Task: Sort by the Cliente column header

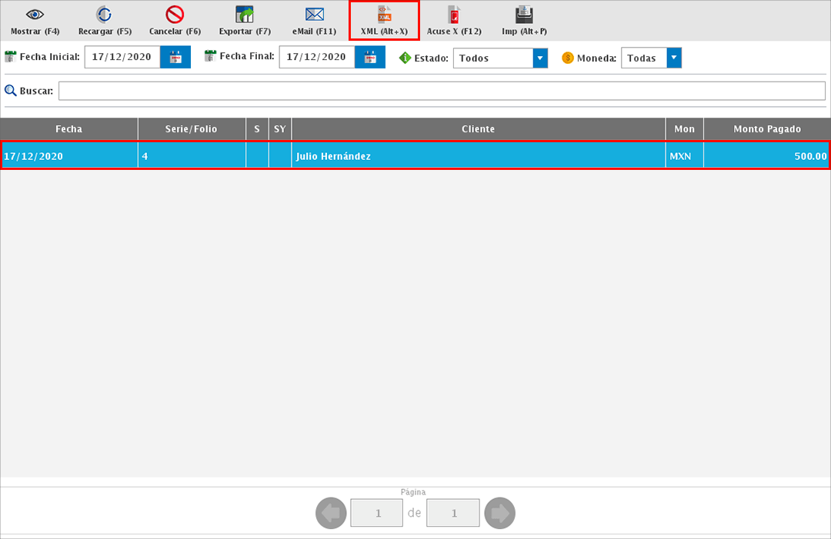Action: point(478,129)
